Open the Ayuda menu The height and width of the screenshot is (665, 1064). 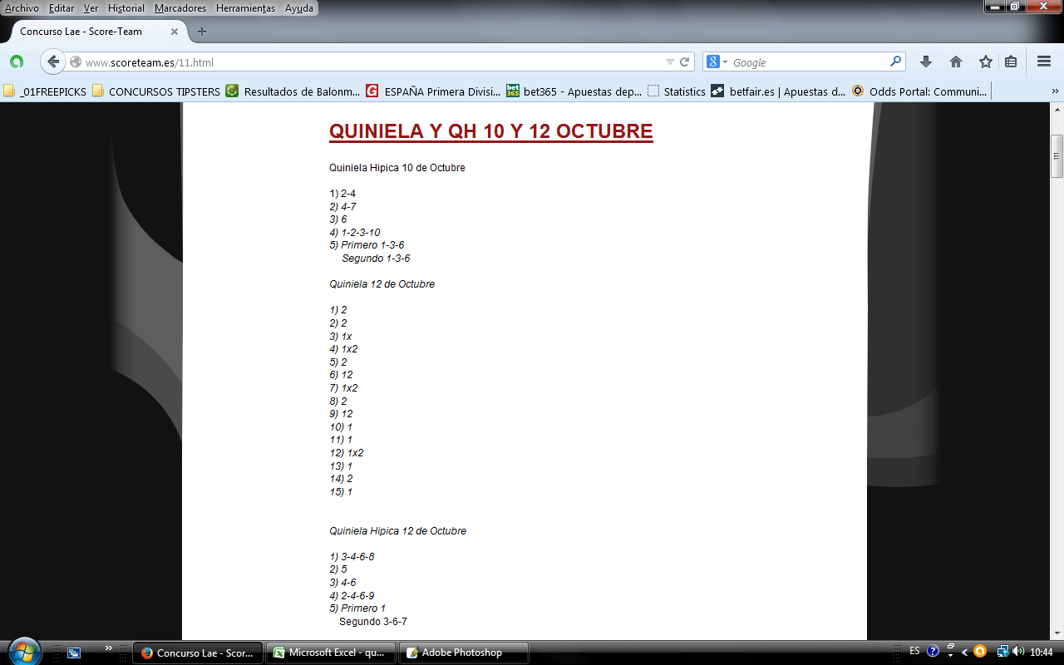299,8
